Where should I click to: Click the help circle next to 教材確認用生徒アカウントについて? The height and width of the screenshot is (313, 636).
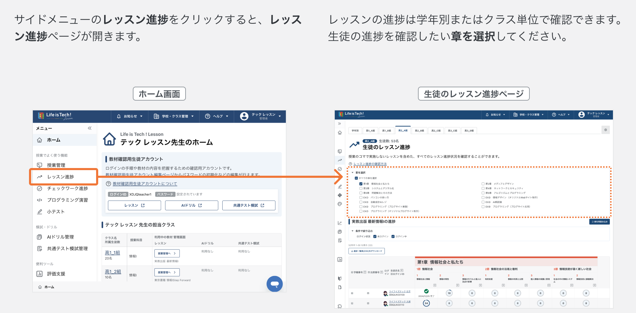tap(108, 184)
